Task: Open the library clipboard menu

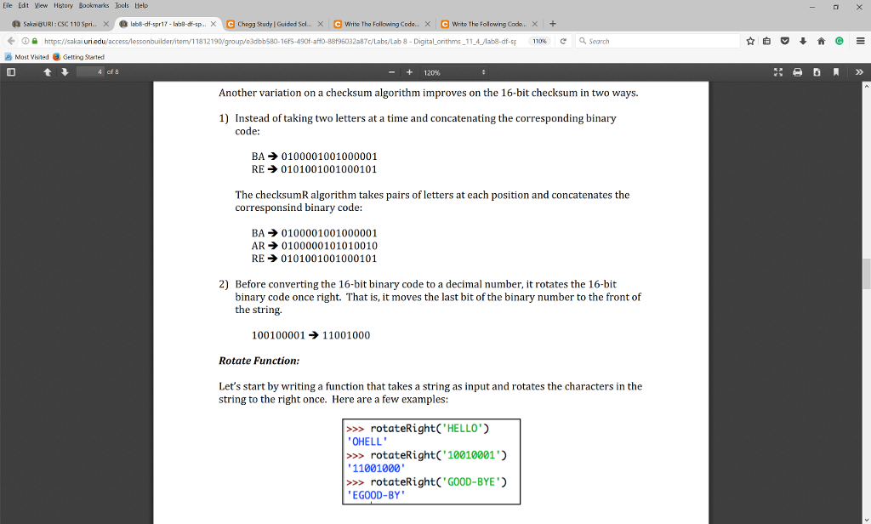Action: [x=768, y=40]
